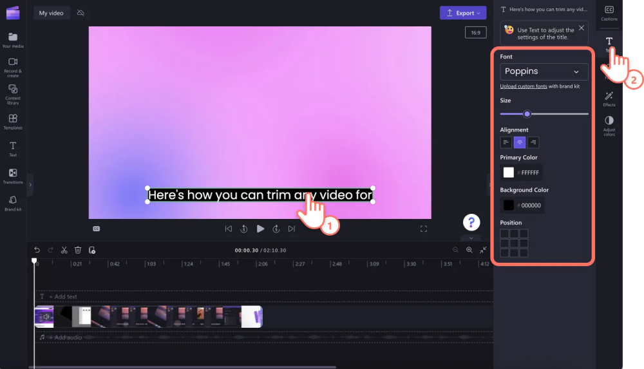Screen dimensions: 644x369
Task: Set position to bottom-right grid cell
Action: (524, 252)
